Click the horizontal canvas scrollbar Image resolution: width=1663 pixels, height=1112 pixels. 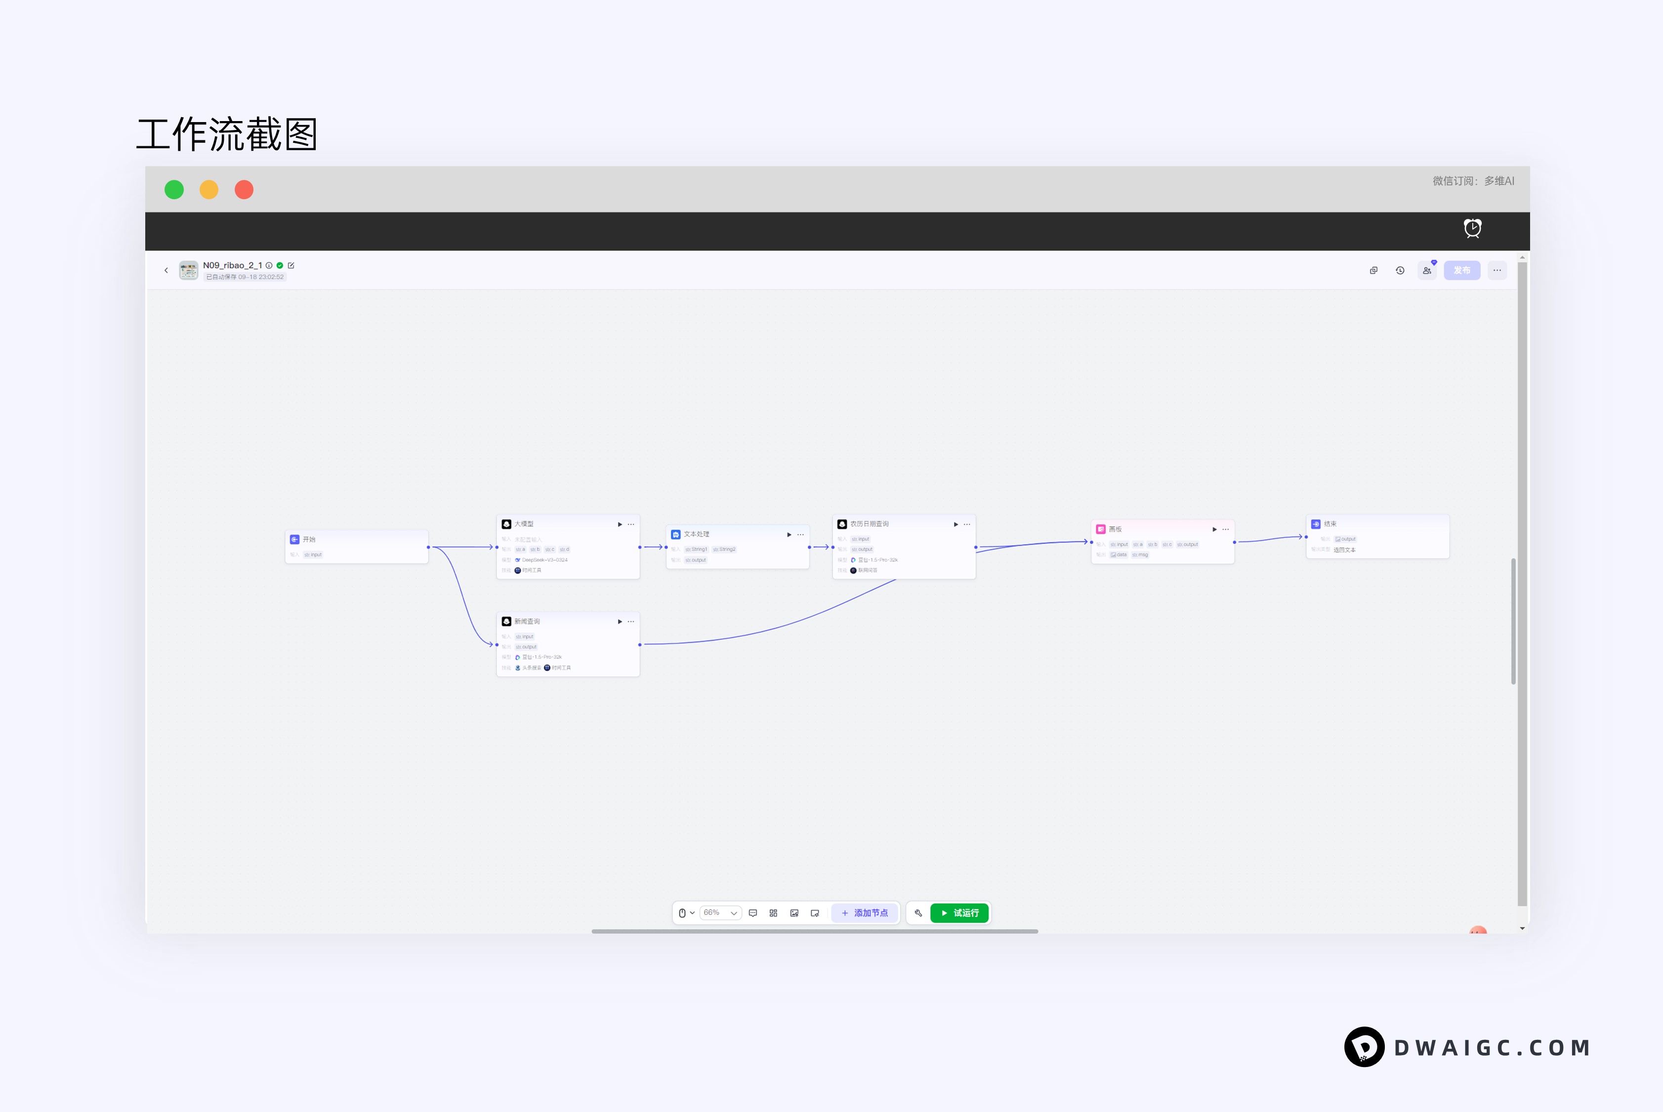(x=815, y=931)
